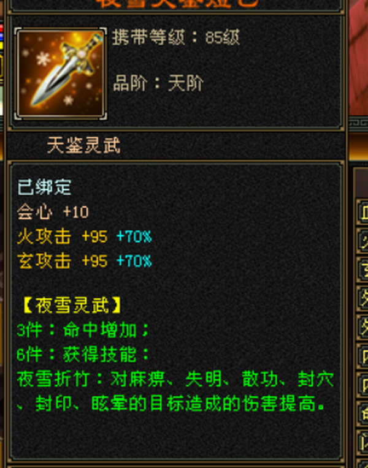Screen dimensions: 368x468
Task: Click the 6件:获得技能 set bonus line
Action: point(83,355)
